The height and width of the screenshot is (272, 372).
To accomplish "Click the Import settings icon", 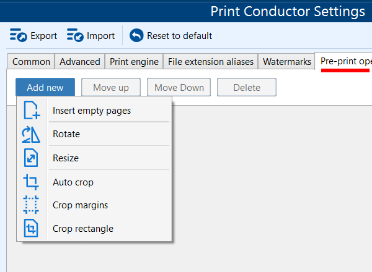I will point(75,35).
